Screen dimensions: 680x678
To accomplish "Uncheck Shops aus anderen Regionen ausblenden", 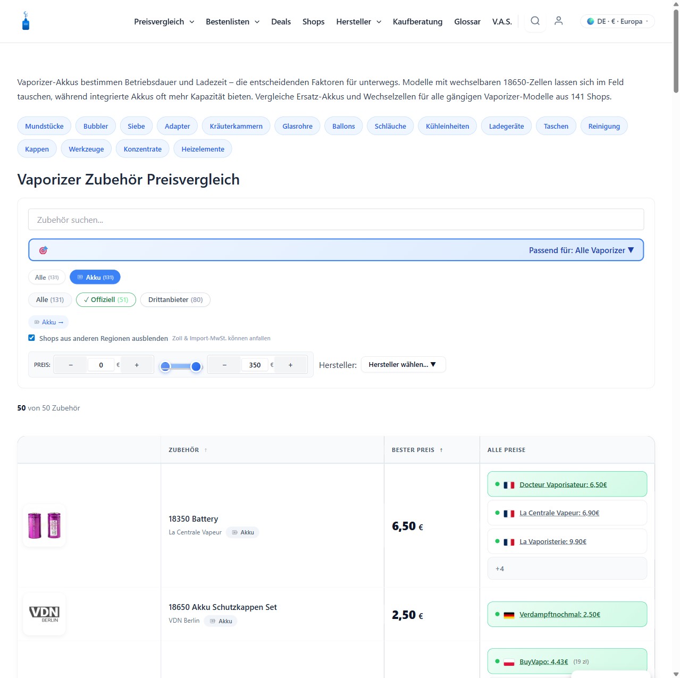I will (32, 338).
